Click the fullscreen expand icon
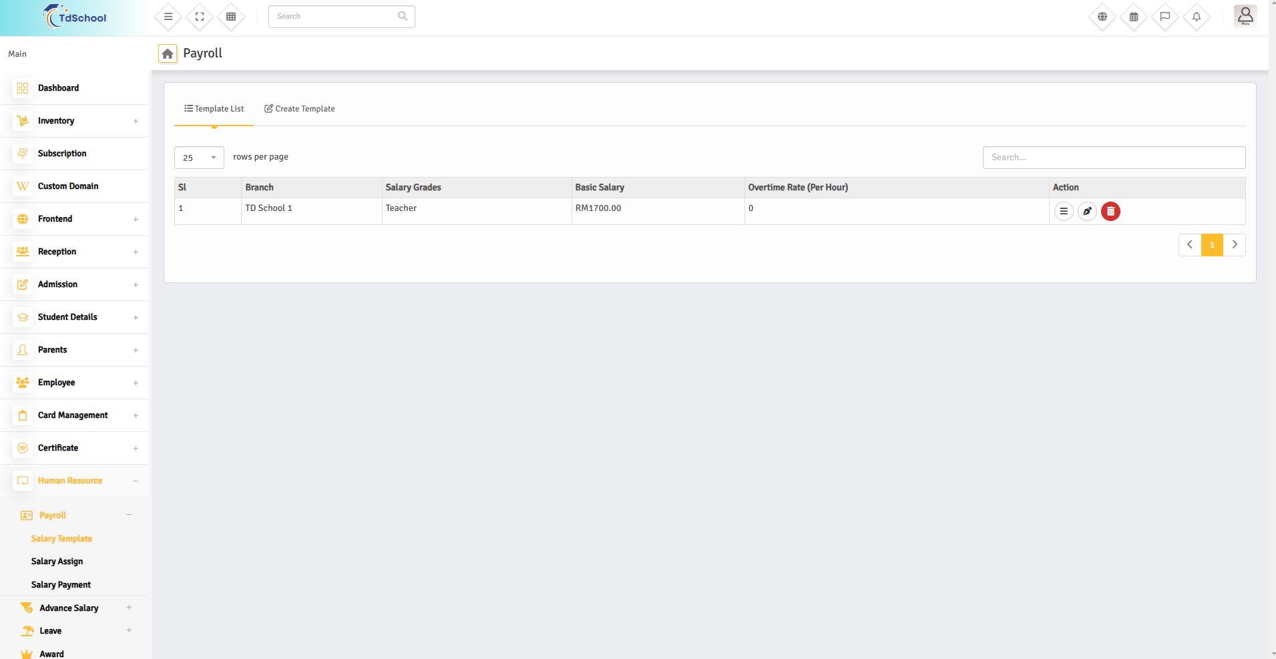Image resolution: width=1276 pixels, height=659 pixels. (x=200, y=17)
